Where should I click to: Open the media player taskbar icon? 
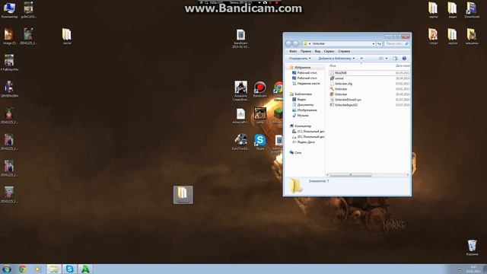(x=37, y=269)
